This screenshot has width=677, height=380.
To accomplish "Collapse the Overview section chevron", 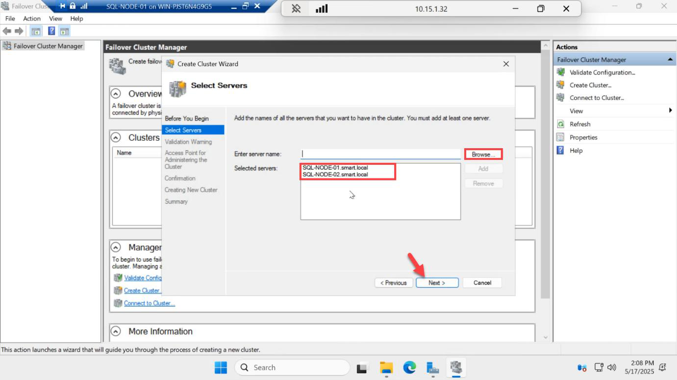I will (x=116, y=93).
